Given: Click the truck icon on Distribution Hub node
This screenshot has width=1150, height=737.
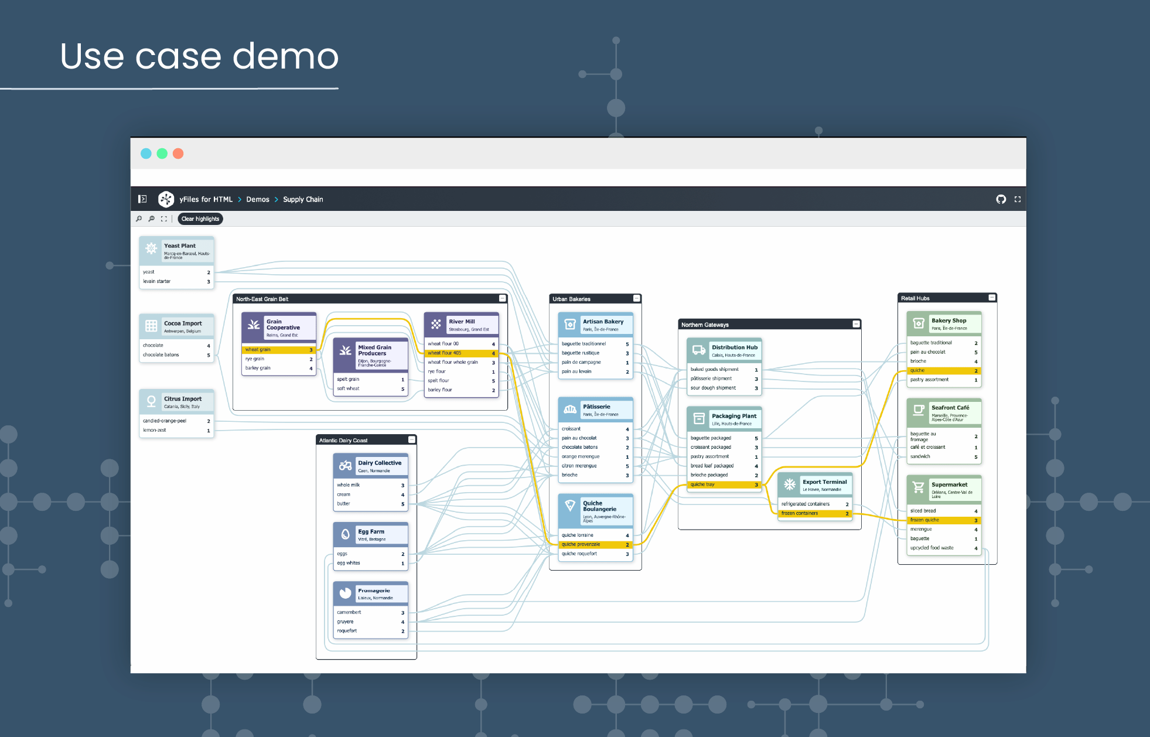Looking at the screenshot, I should (698, 350).
